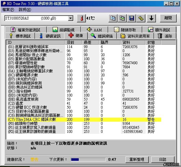
Task: Select the (09) 累計開機時間計數 row
Action: (x=84, y=67)
